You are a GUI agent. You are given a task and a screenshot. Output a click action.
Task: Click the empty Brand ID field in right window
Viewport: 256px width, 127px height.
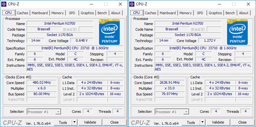point(214,29)
